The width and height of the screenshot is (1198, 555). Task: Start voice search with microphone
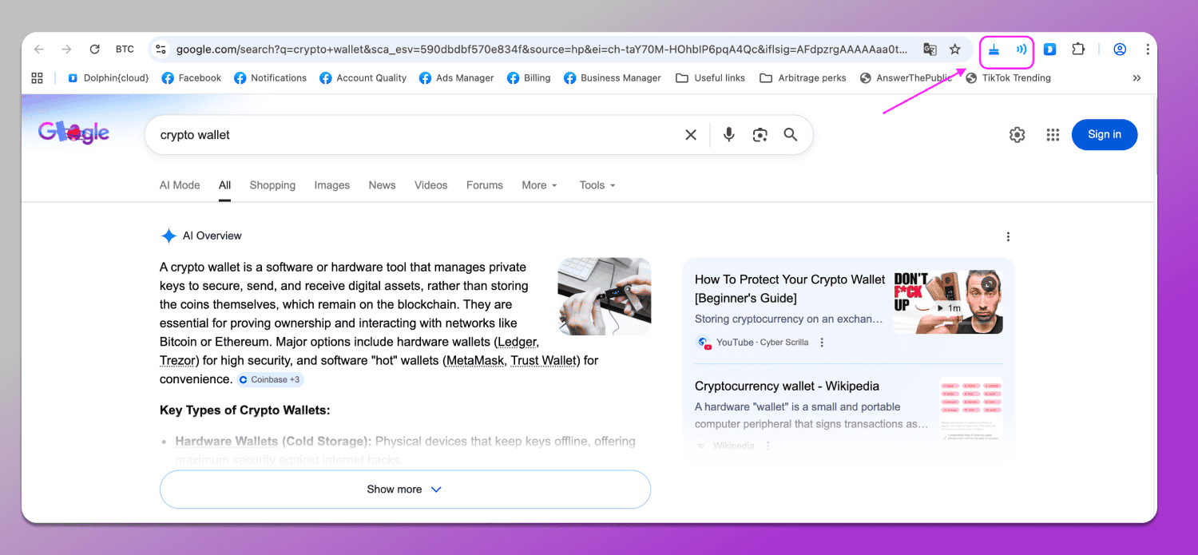[728, 135]
